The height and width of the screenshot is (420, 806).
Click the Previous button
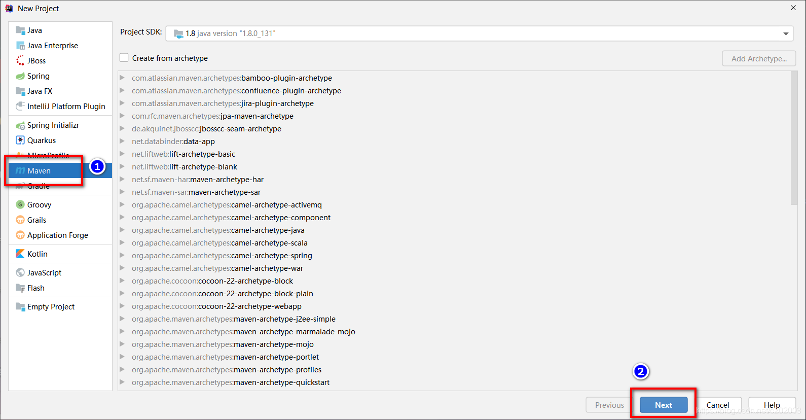609,405
